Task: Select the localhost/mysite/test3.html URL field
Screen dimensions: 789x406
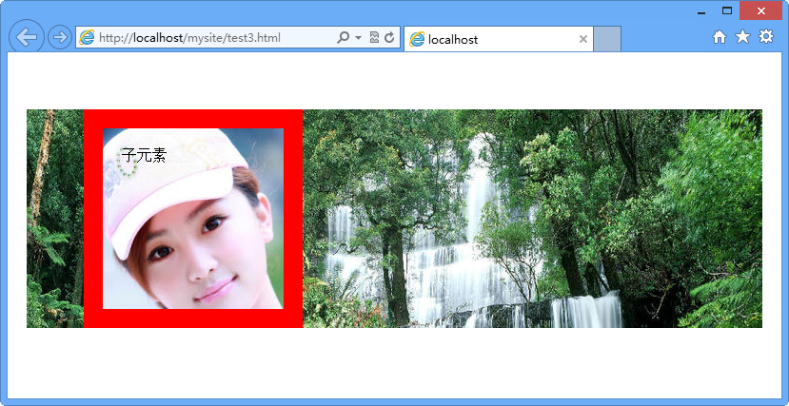Action: point(209,38)
